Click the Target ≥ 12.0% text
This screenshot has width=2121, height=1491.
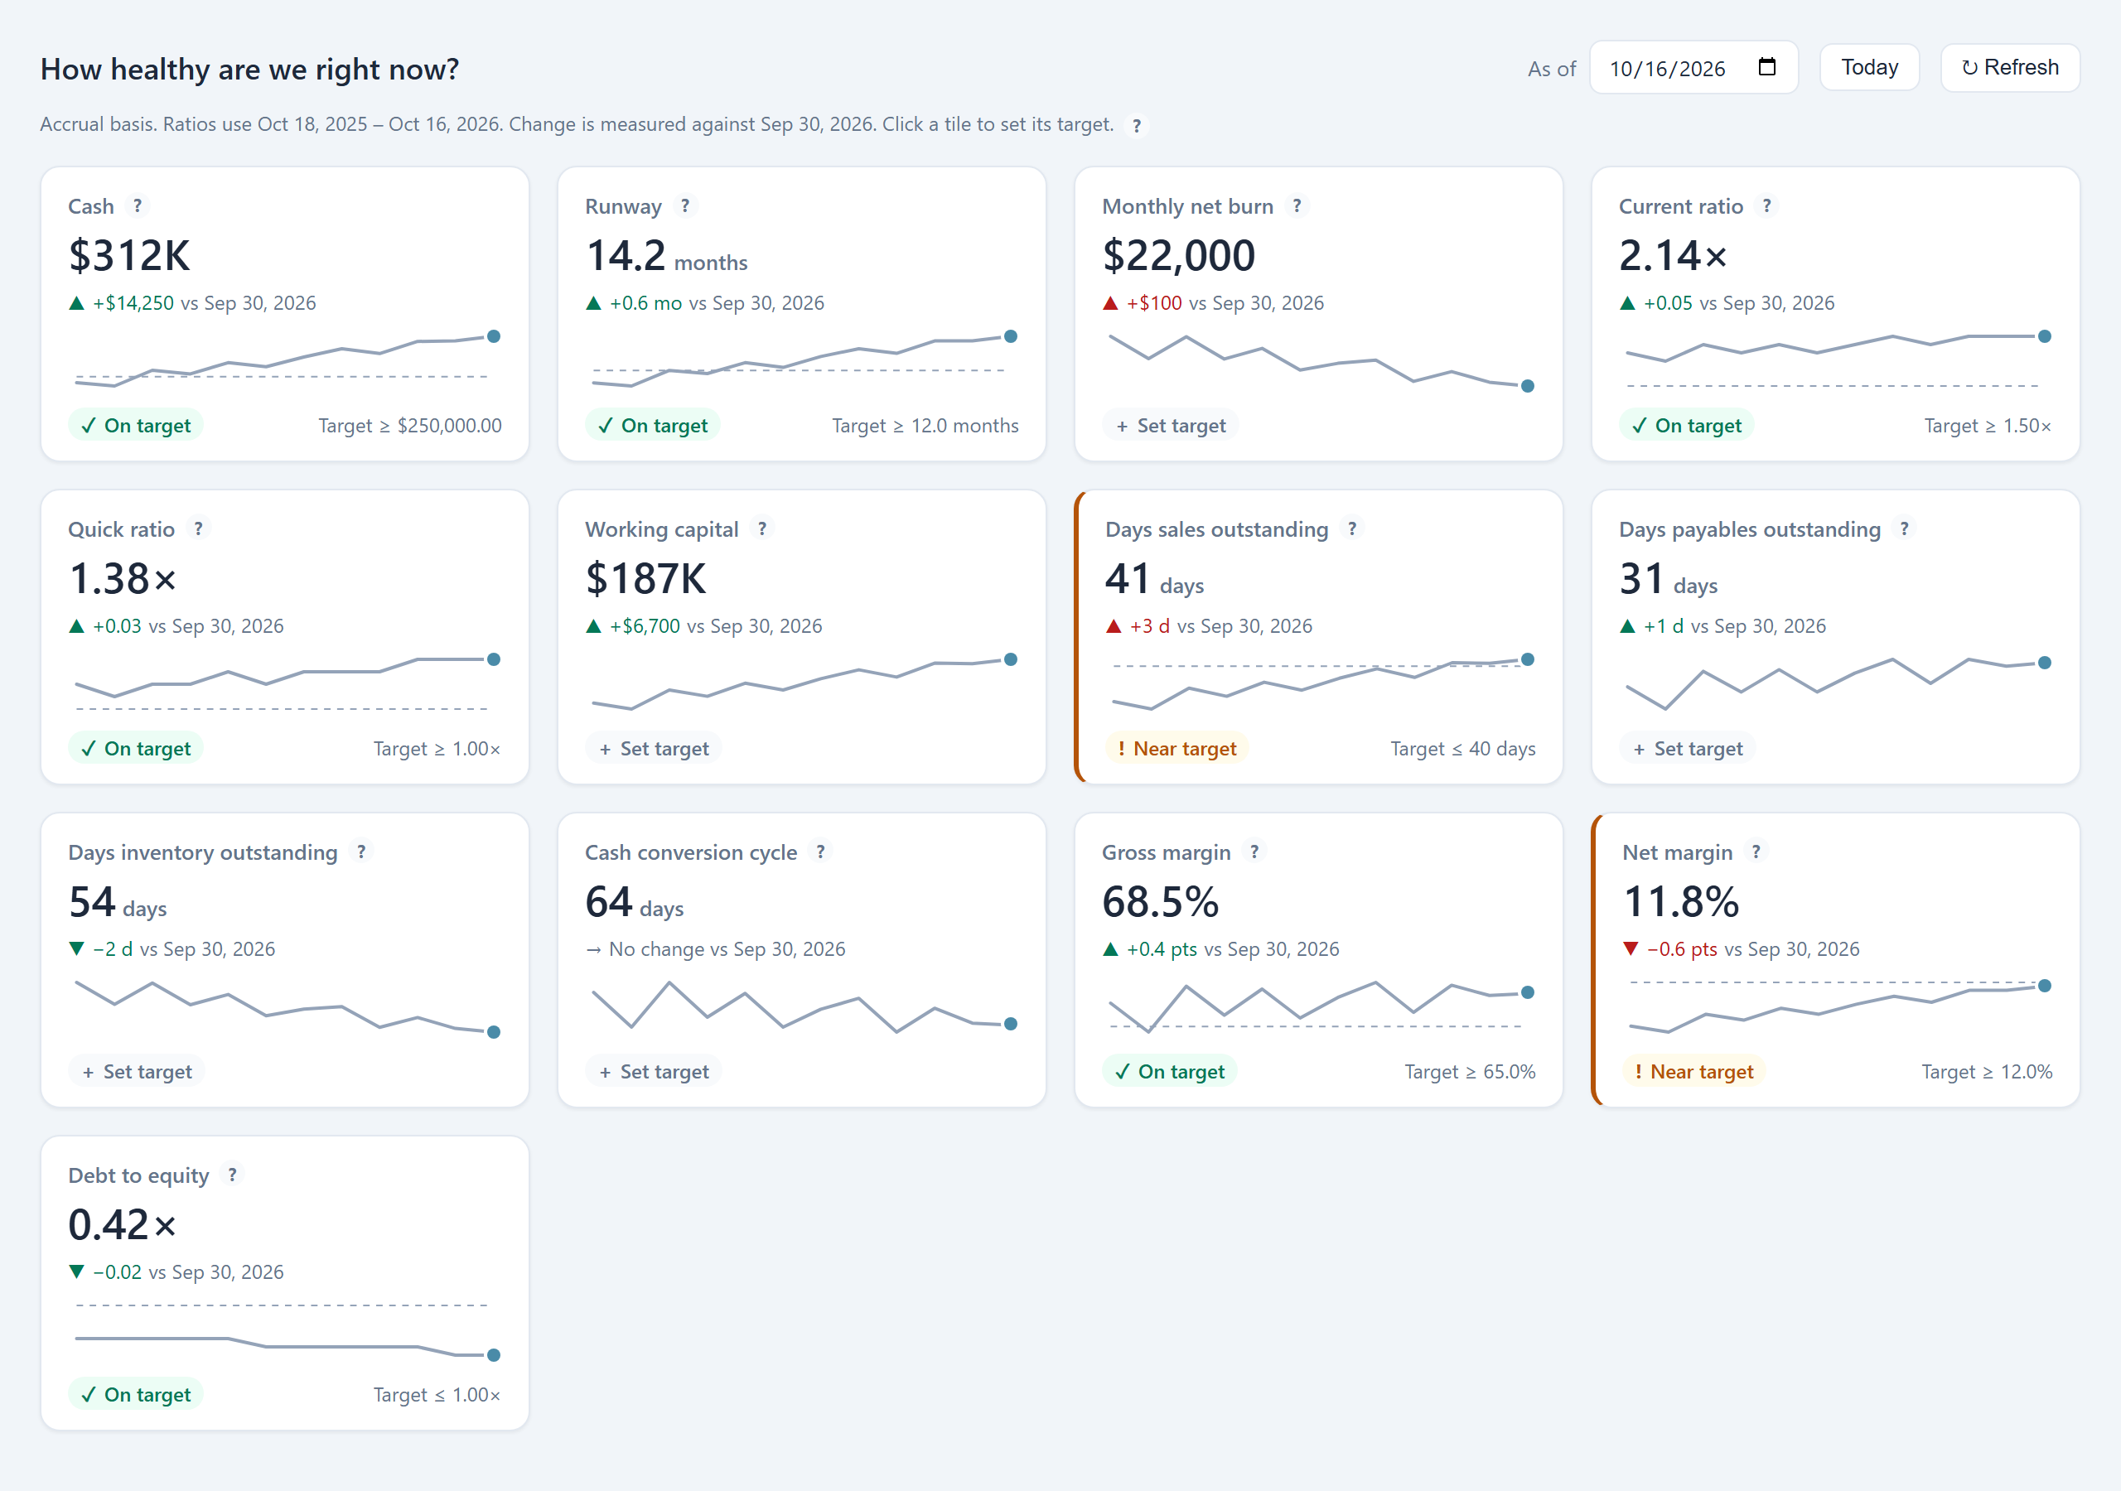tap(1987, 1072)
